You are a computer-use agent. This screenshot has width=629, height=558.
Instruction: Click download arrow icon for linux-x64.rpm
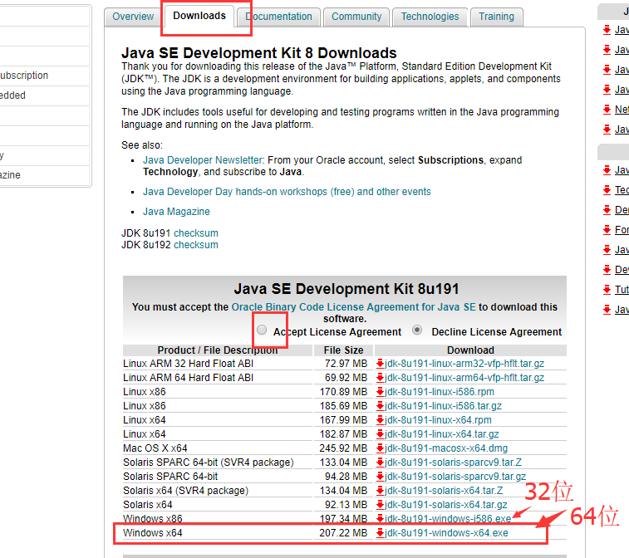click(x=380, y=420)
